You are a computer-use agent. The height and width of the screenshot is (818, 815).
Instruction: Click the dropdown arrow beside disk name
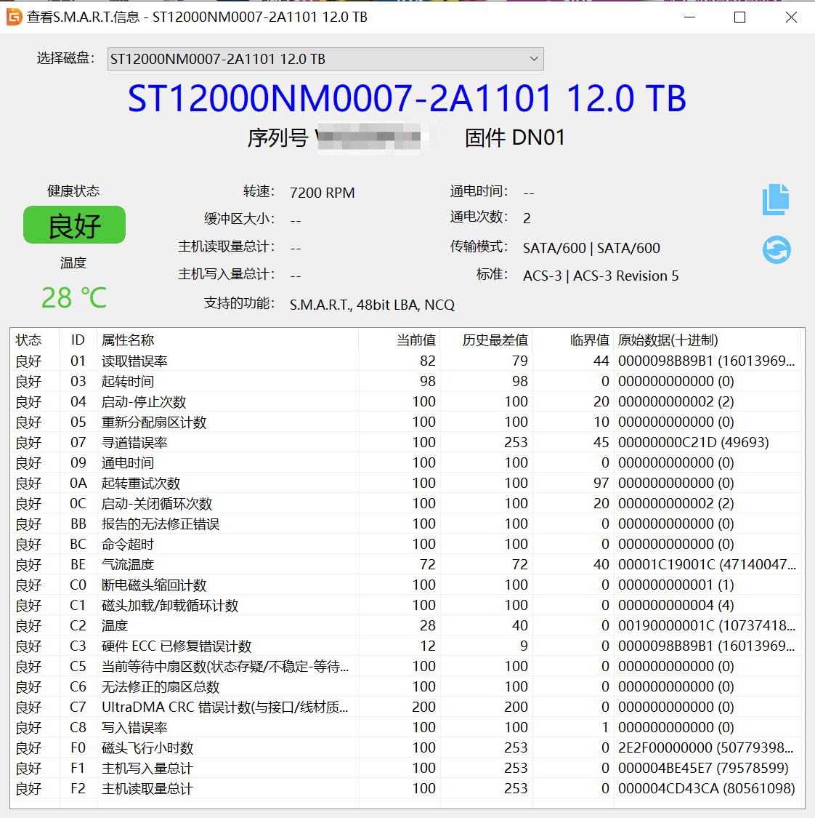[534, 59]
